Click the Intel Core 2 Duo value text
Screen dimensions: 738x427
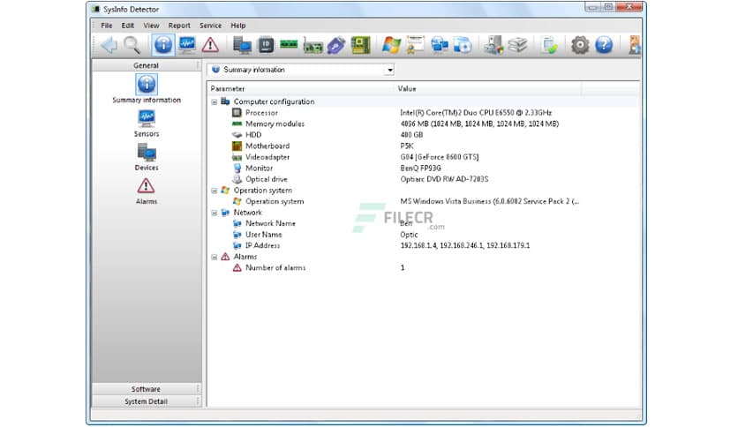click(476, 113)
